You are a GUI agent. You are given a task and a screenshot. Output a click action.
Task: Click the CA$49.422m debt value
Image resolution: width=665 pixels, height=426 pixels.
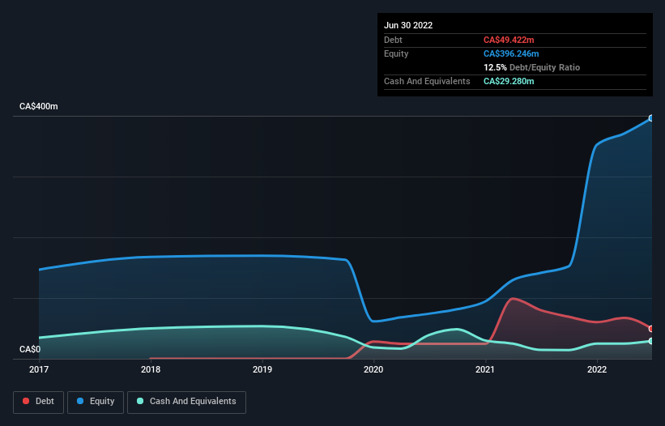tap(509, 40)
